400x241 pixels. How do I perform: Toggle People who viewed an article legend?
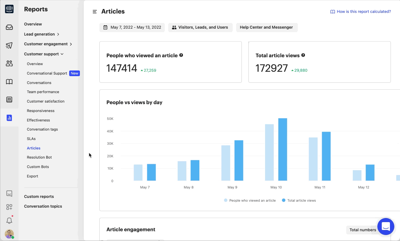250,200
